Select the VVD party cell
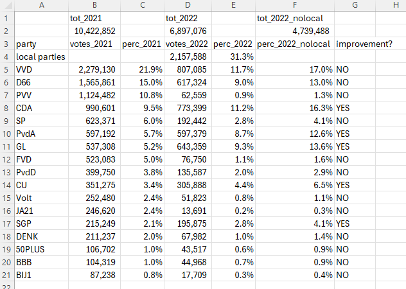Screen dimensions: 406x289 click(41, 69)
